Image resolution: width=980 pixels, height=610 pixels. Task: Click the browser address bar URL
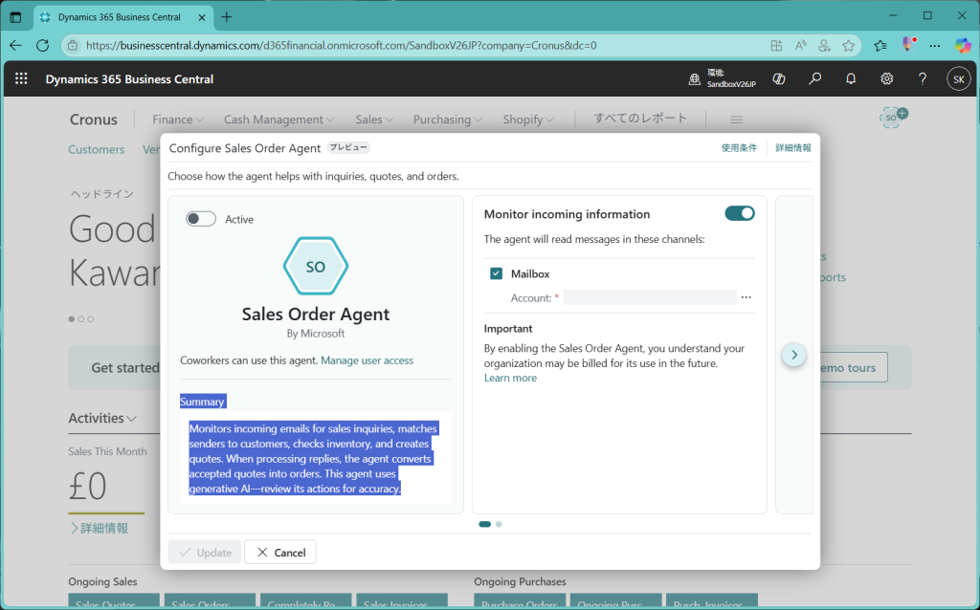[x=342, y=45]
